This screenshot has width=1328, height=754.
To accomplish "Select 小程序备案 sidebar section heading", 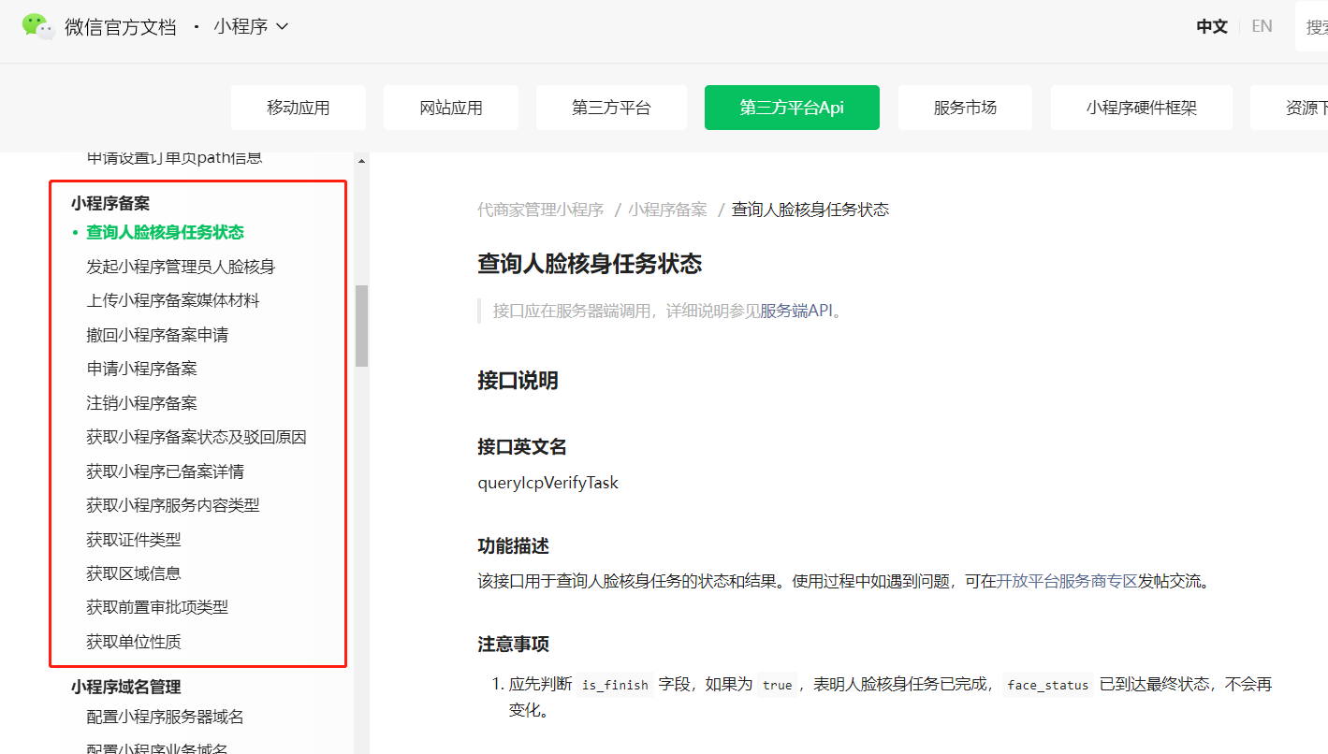I will tap(110, 203).
